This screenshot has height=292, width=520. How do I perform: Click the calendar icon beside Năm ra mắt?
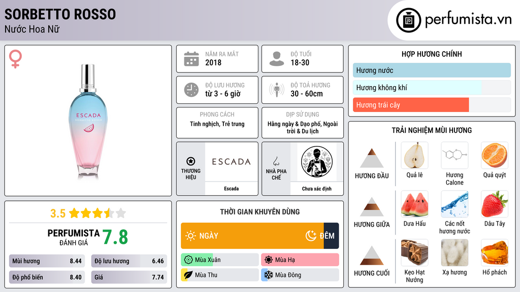191,59
